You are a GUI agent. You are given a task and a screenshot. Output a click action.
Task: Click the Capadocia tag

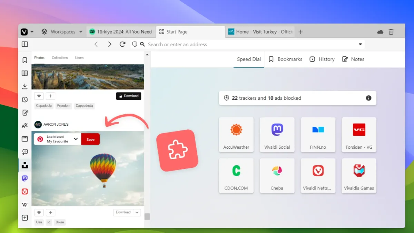(44, 106)
